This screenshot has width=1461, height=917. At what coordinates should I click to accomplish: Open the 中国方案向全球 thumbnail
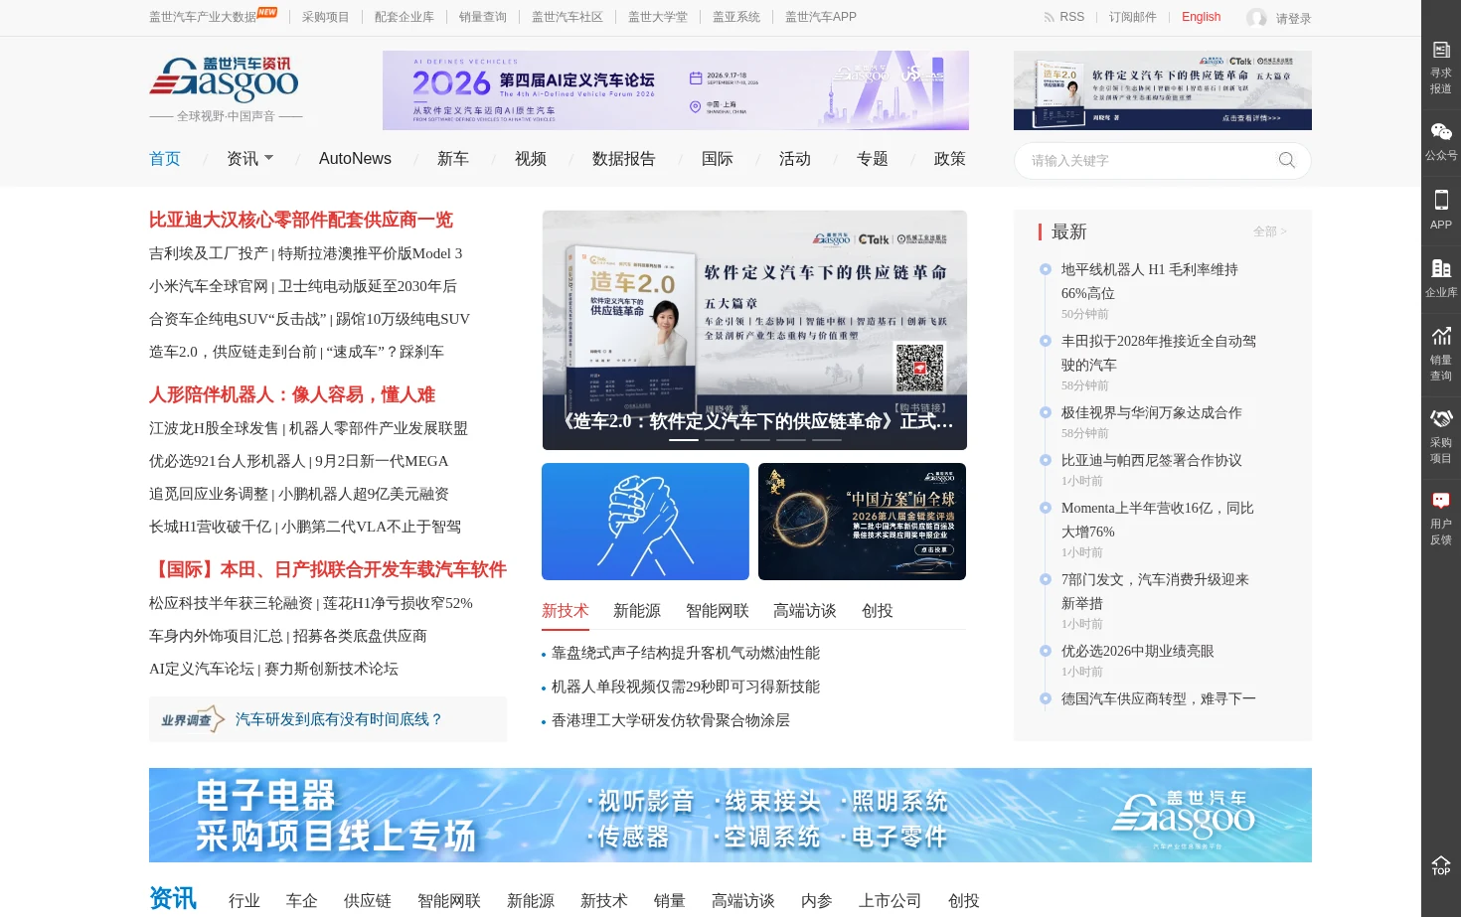(862, 522)
